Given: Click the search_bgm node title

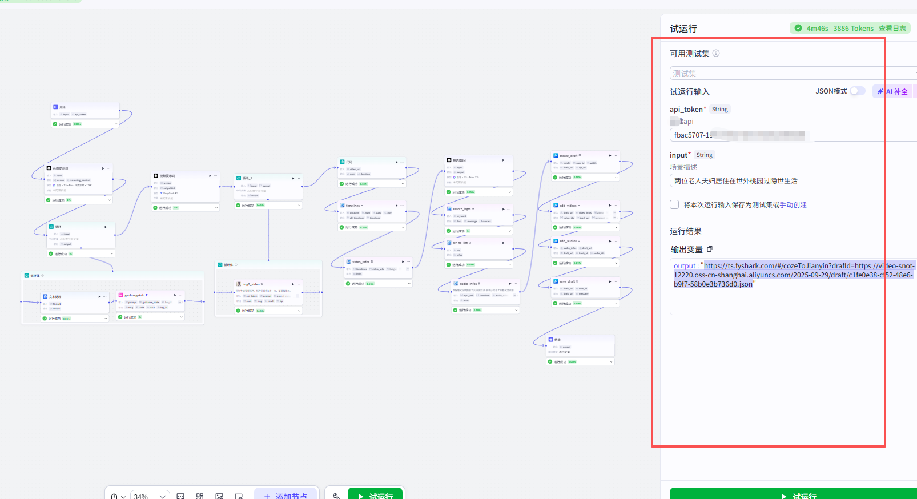Looking at the screenshot, I should pos(461,209).
